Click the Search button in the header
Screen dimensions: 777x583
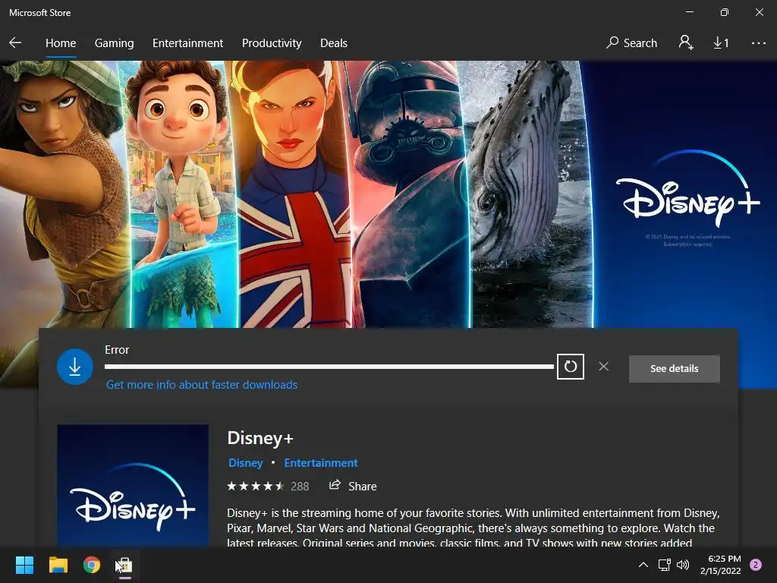631,43
